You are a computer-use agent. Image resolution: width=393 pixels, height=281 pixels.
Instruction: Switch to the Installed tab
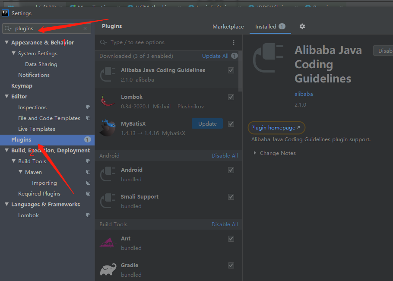270,27
